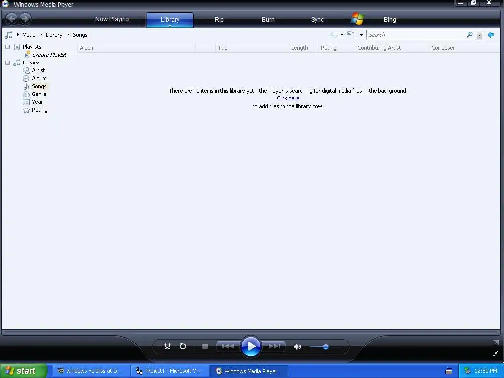Sort by the Title column header
Viewport: 504px width, 378px height.
[x=252, y=48]
